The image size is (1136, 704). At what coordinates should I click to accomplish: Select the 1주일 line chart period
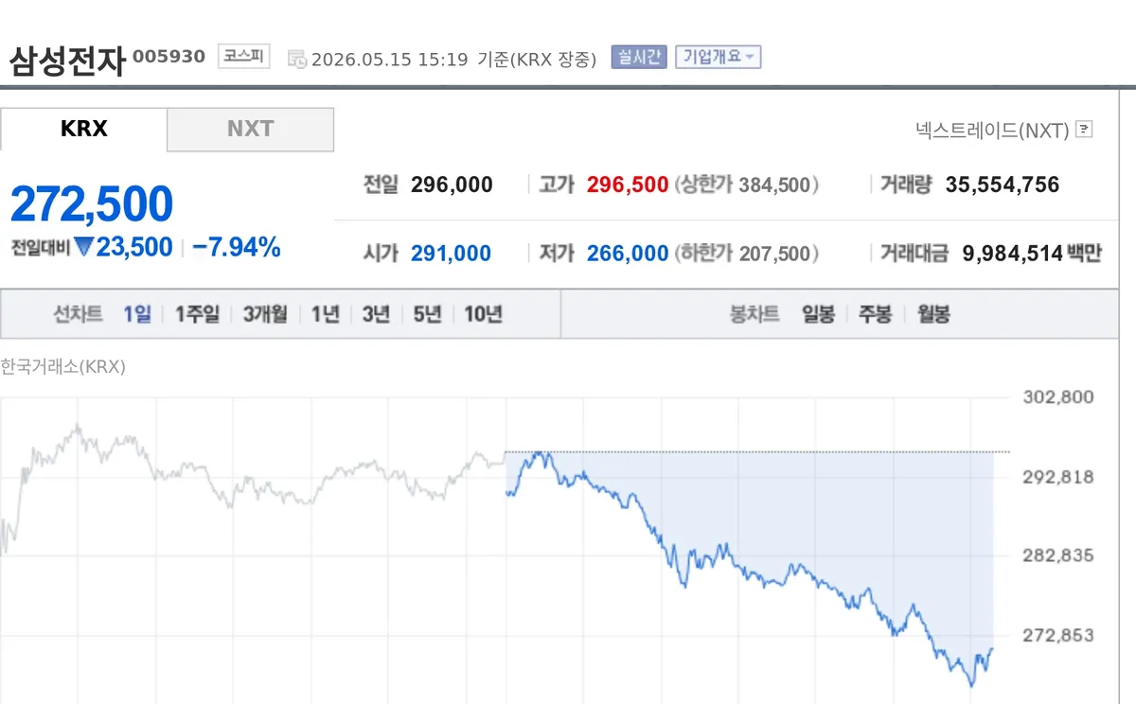[x=197, y=314]
